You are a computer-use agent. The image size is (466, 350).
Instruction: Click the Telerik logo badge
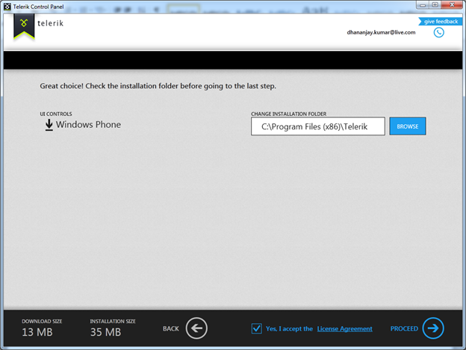(x=24, y=27)
